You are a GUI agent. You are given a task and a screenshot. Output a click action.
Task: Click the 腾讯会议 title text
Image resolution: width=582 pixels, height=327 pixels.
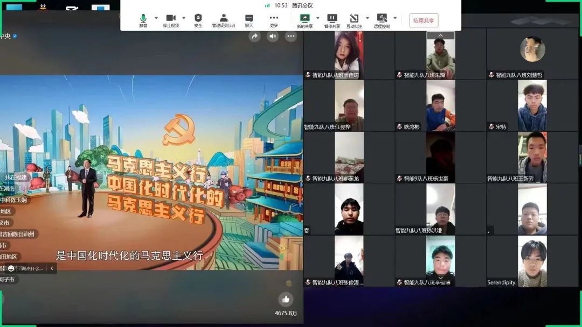302,5
